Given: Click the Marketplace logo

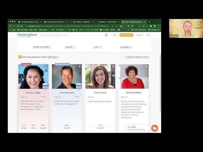Looking at the screenshot, I should point(27,35).
